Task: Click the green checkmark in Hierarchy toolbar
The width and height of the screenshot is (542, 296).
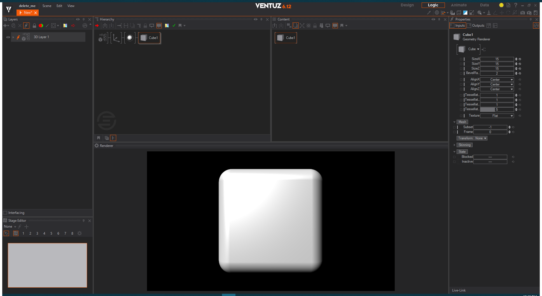Action: coord(174,26)
